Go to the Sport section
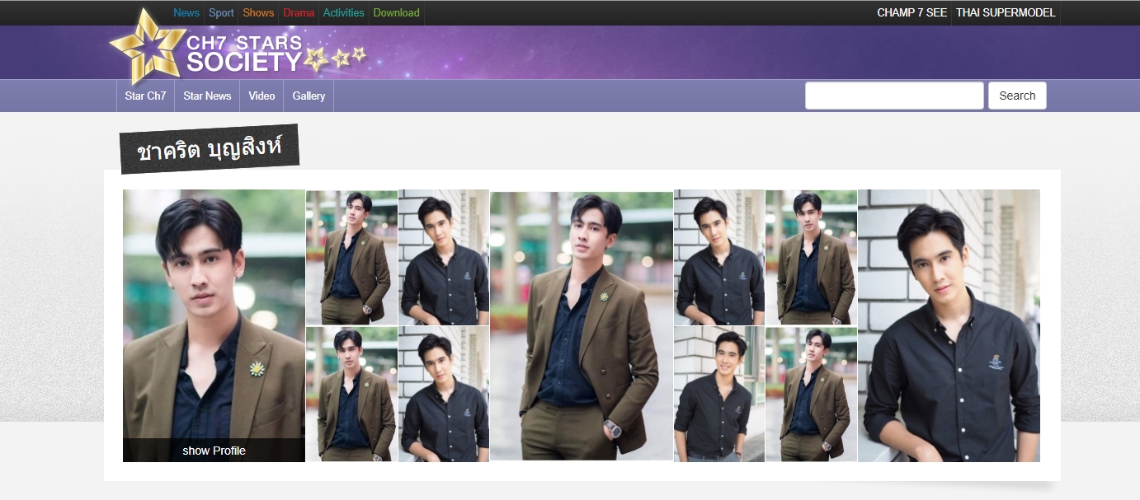The height and width of the screenshot is (500, 1140). tap(221, 12)
